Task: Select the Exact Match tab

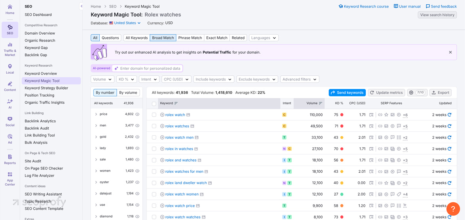Action: [217, 38]
